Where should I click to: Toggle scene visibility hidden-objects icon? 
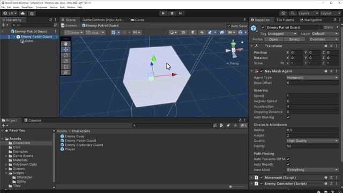222,32
